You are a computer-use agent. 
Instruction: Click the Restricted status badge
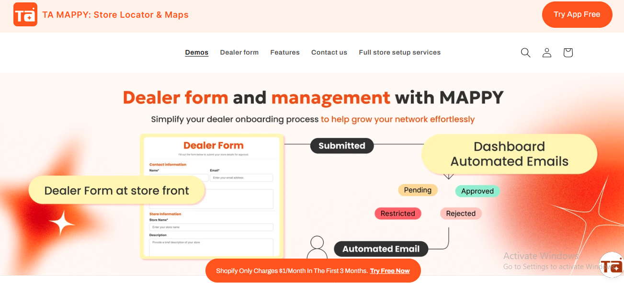click(398, 214)
